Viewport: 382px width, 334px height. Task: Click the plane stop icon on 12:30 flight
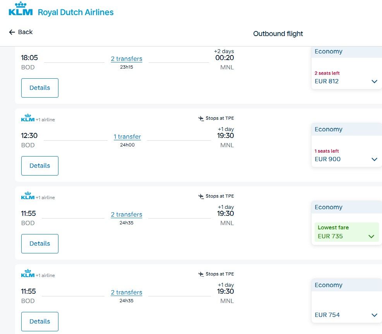click(201, 119)
